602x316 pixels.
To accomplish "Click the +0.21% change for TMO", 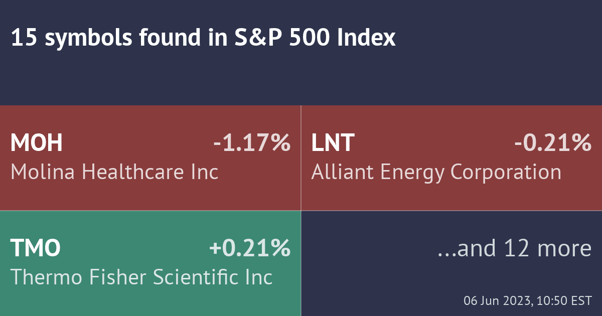I will [249, 248].
